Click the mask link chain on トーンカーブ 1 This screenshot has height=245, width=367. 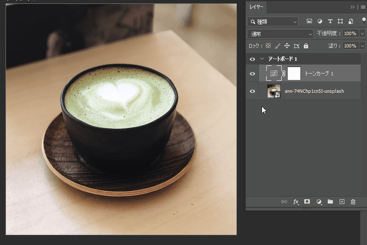click(284, 74)
